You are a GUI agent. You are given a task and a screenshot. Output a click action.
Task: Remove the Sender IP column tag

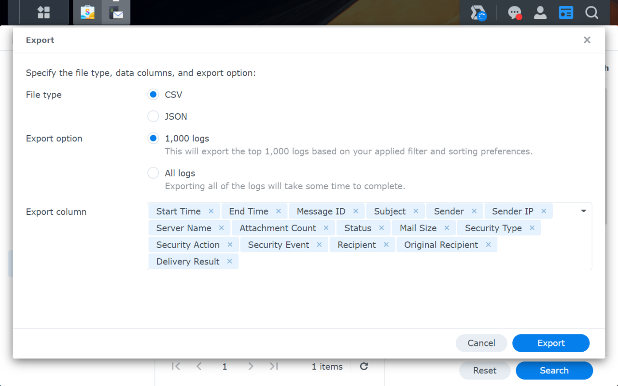point(544,211)
